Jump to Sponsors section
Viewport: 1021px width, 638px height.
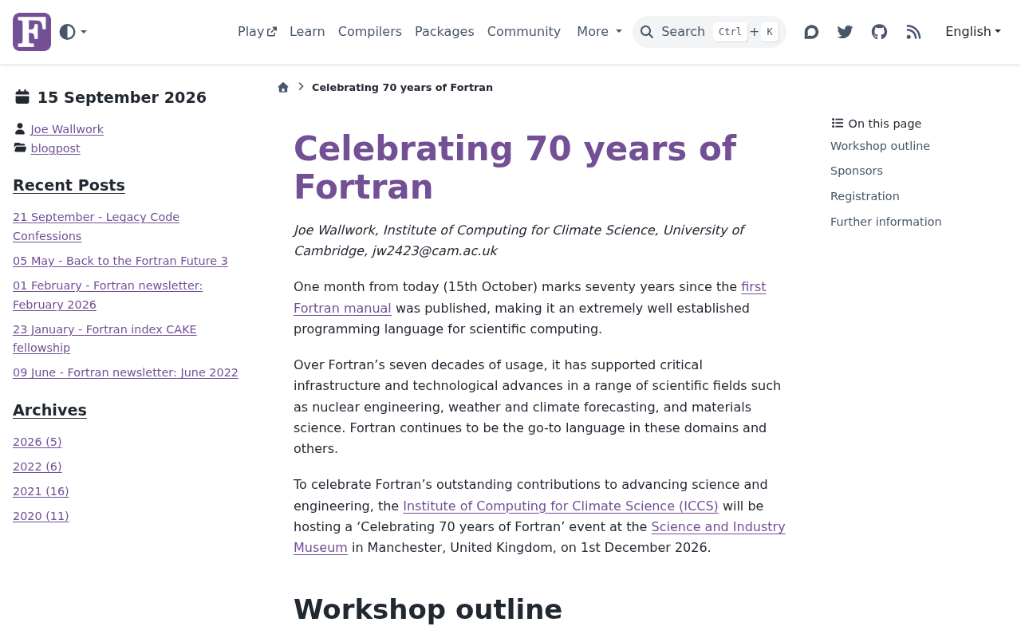[x=857, y=171]
